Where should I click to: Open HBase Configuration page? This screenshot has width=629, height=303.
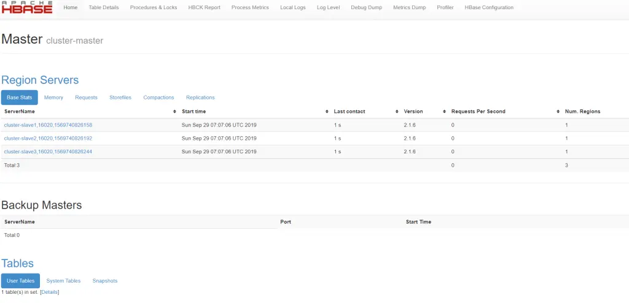coord(489,7)
